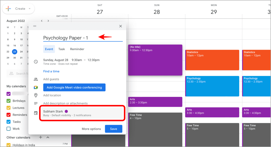Toggle the Birthdays calendar checkbox

point(8,101)
